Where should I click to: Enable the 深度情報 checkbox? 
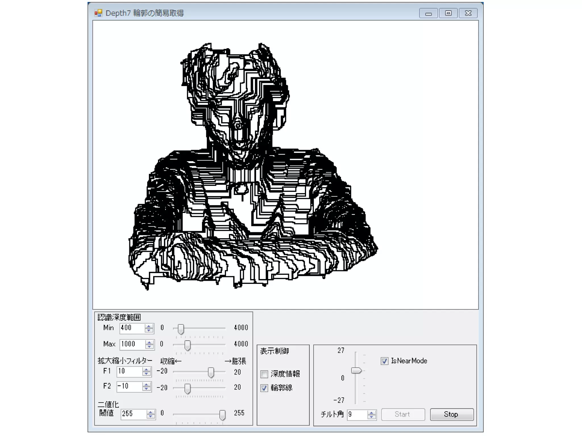click(264, 374)
